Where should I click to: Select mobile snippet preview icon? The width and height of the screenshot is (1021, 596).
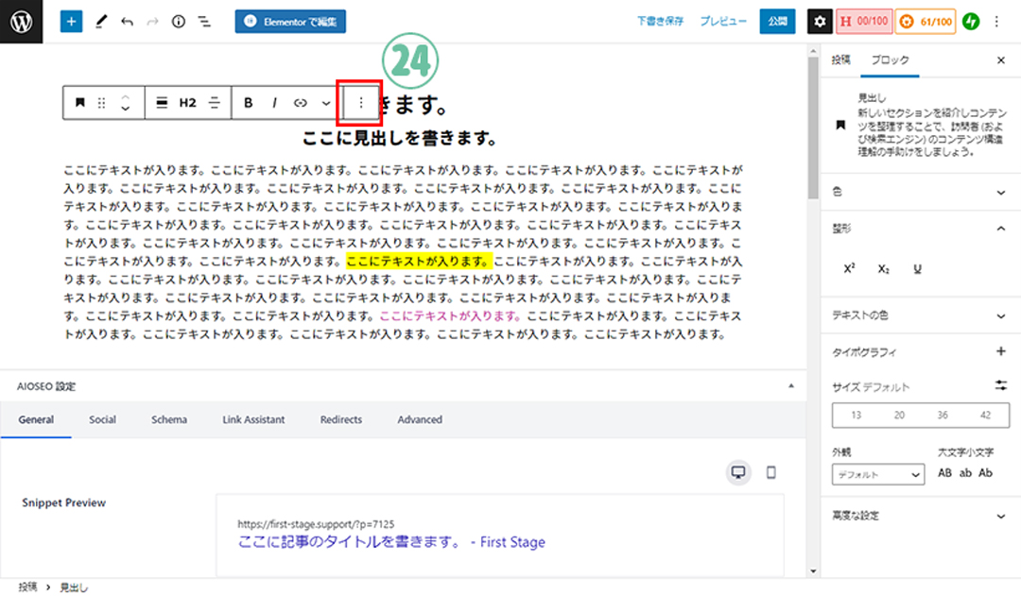click(x=770, y=472)
